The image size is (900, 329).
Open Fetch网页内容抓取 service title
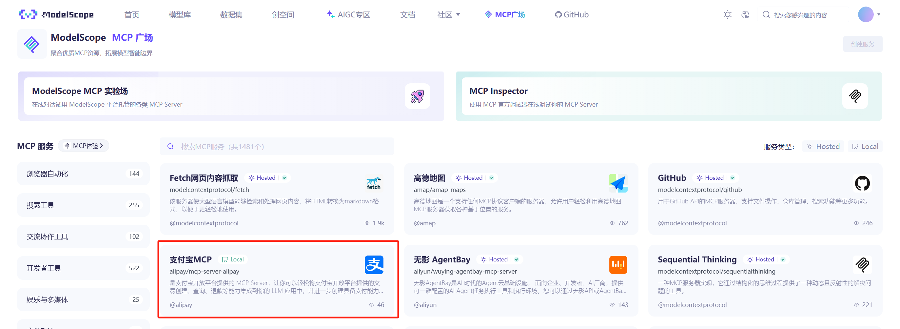point(204,178)
